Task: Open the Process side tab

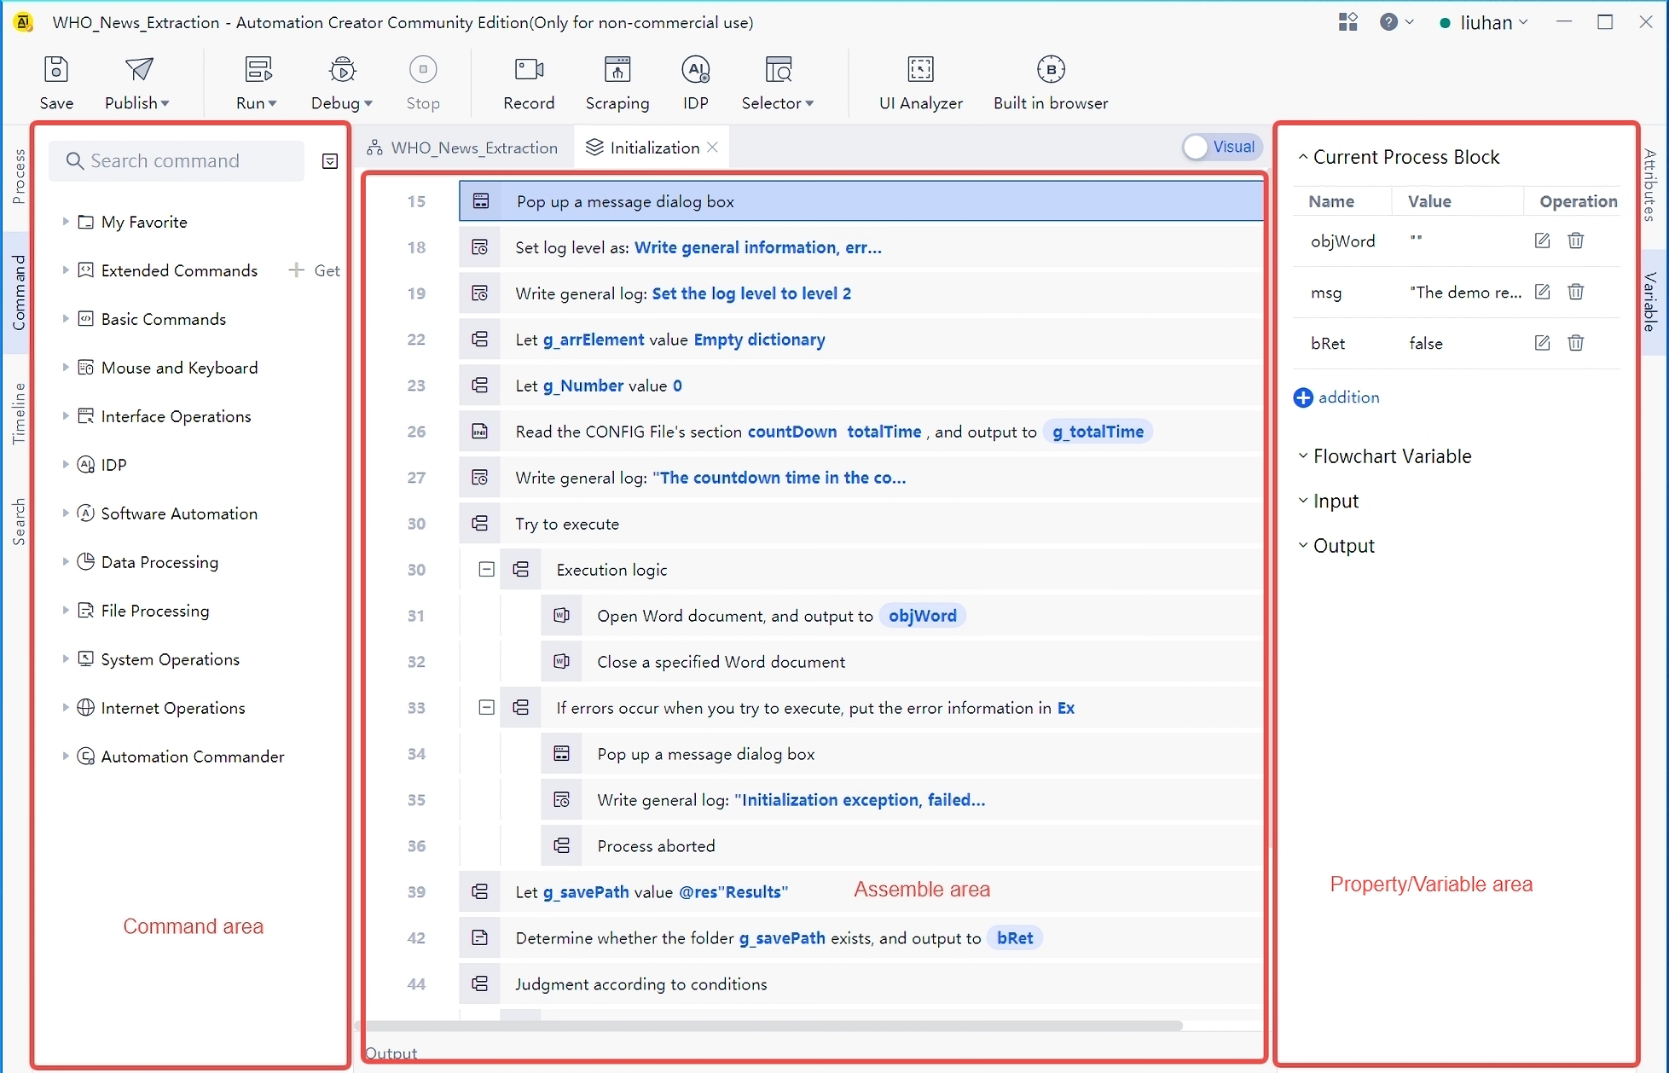Action: [x=18, y=177]
